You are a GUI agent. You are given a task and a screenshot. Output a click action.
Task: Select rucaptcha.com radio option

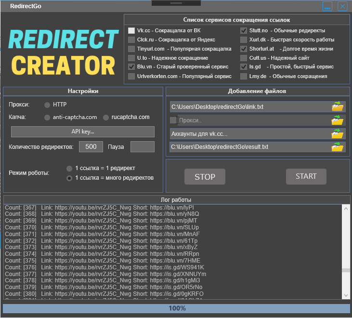pos(106,118)
